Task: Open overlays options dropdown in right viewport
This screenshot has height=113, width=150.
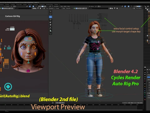Action: pyautogui.click(x=130, y=6)
